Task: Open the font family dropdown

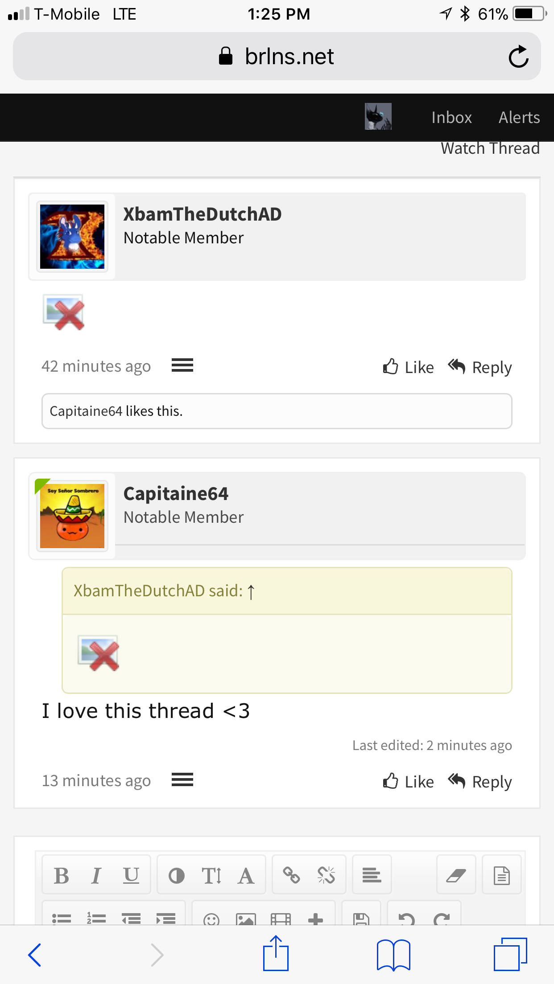Action: [x=246, y=876]
